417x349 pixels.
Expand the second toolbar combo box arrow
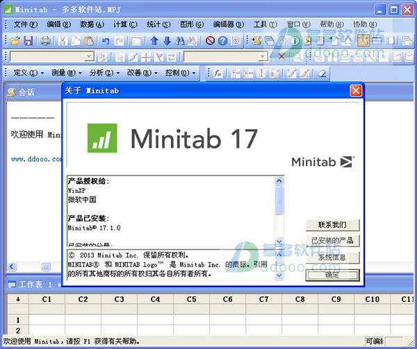click(263, 56)
